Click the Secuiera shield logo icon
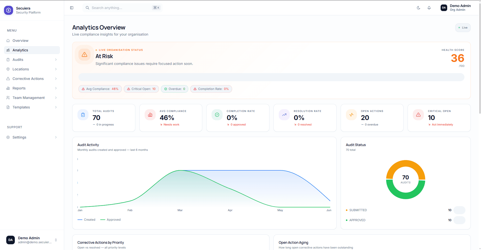 point(9,10)
